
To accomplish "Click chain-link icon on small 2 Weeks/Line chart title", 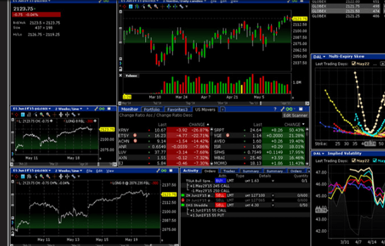I will (x=102, y=109).
